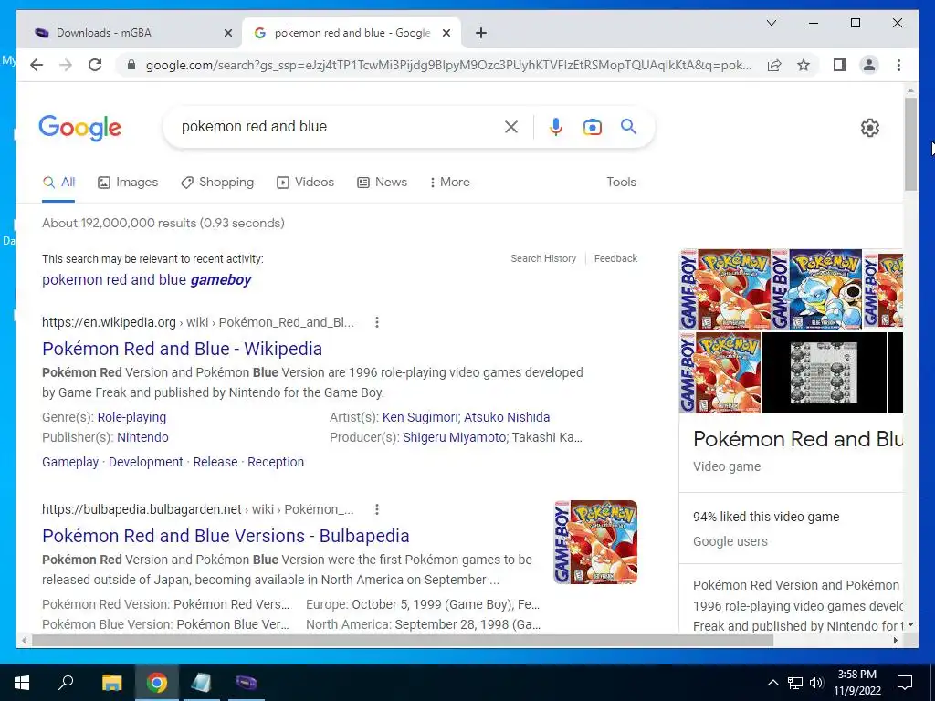Jump to the Development section link

click(145, 462)
